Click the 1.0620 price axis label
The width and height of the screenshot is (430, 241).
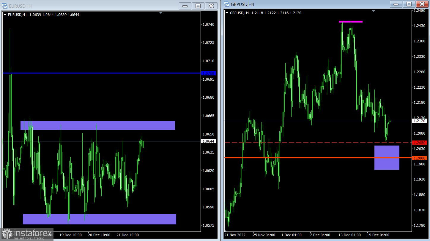[x=208, y=171]
